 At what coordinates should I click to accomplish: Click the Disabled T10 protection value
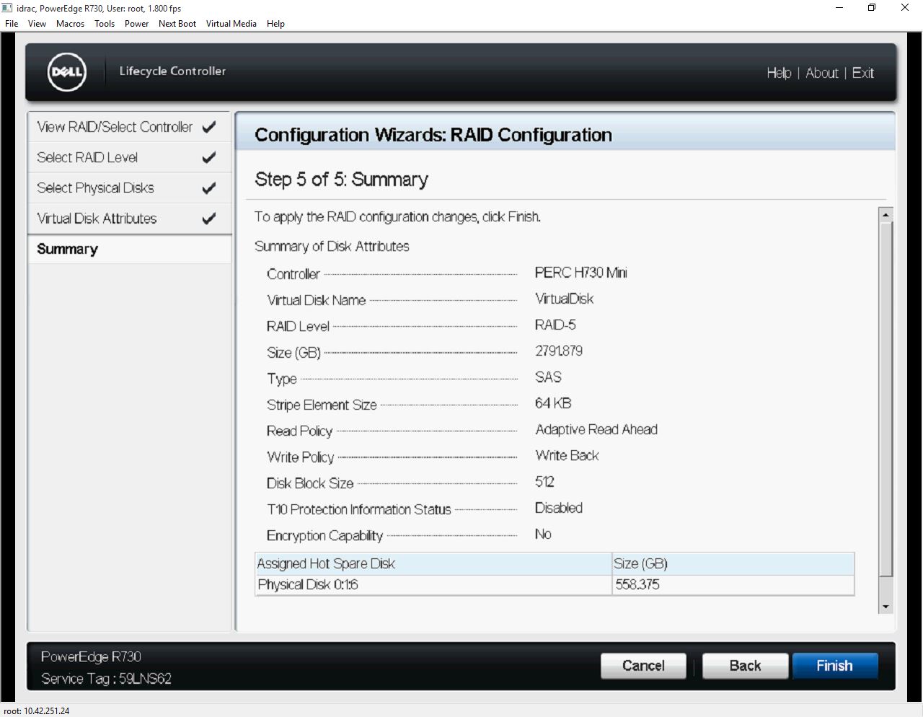point(559,508)
